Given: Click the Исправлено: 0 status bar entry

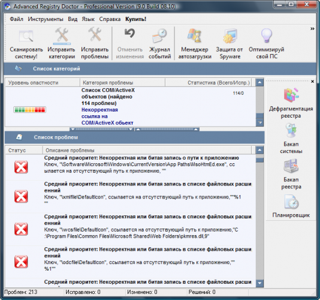Looking at the screenshot, I should pyautogui.click(x=83, y=292).
